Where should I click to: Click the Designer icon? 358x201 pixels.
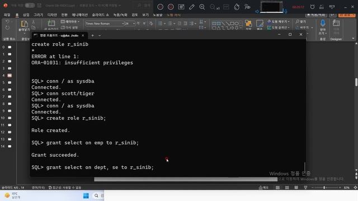coord(336,23)
